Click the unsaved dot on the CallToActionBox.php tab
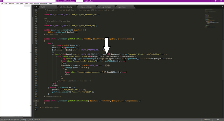 pyautogui.click(x=74, y=7)
